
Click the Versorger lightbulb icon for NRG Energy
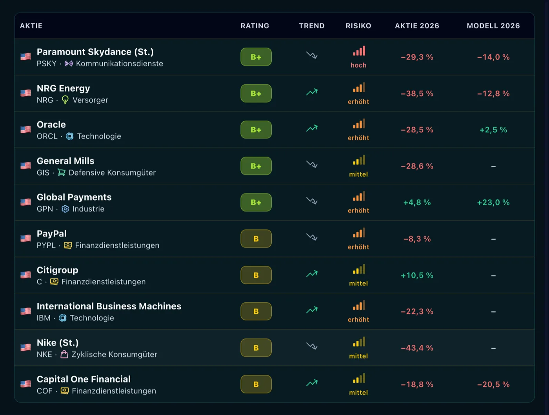(65, 100)
